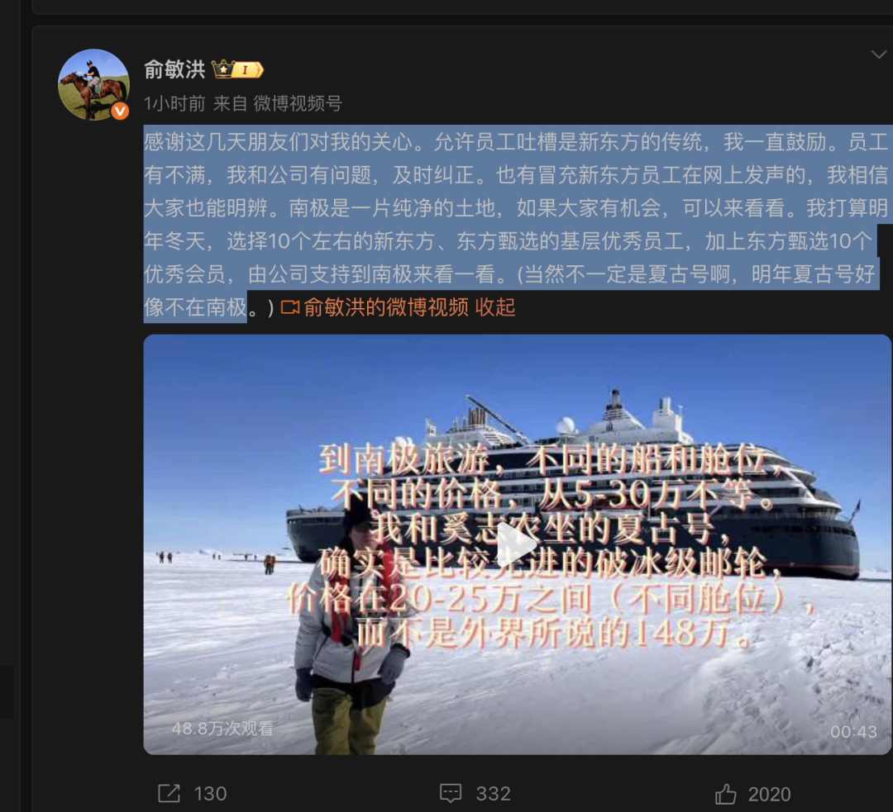Image resolution: width=893 pixels, height=812 pixels.
Task: Like the post with the thumbs-up icon
Action: (x=726, y=793)
